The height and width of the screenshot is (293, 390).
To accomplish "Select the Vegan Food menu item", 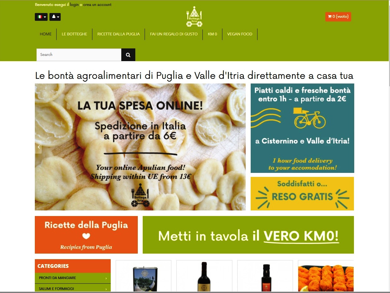I will pos(240,34).
